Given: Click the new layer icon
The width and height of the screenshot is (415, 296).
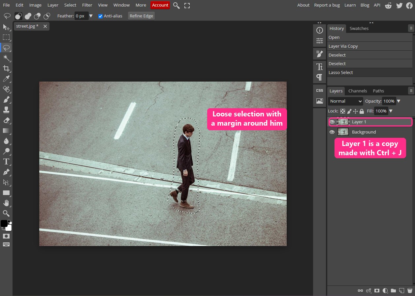Looking at the screenshot, I should [401, 290].
